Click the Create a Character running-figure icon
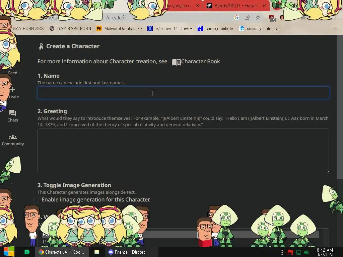Screen dimensions: 343x257 click(41, 47)
